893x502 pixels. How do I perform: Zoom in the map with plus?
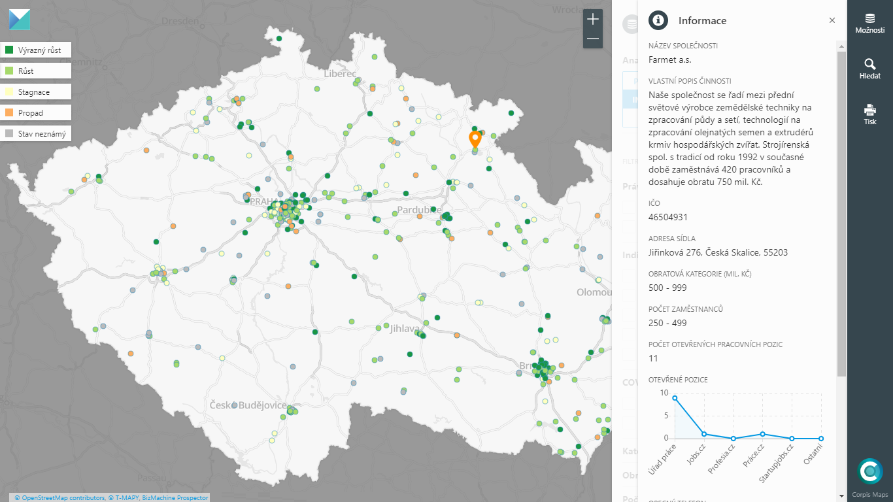coord(593,19)
